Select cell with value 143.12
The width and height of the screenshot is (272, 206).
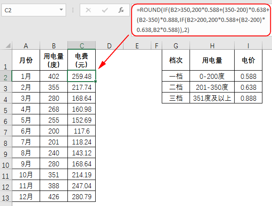(x=82, y=153)
